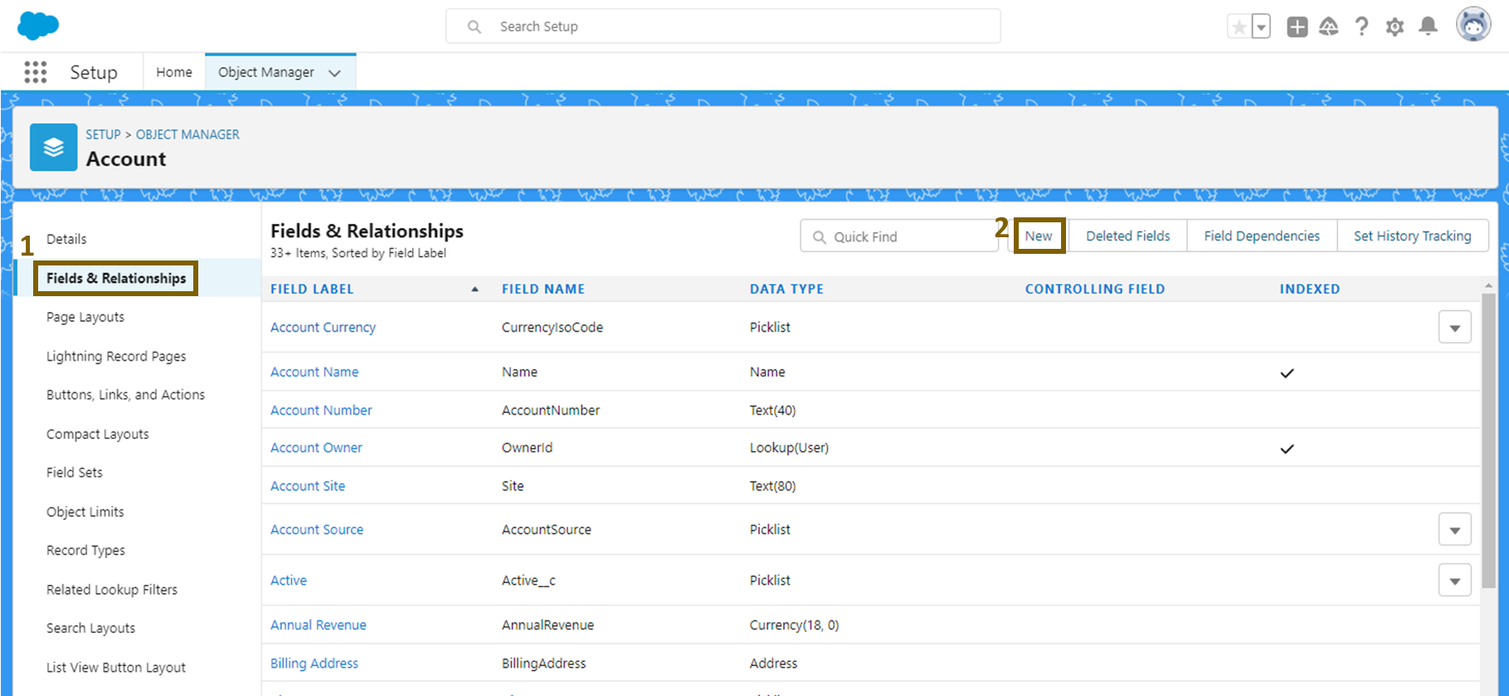1509x696 pixels.
Task: Open Related Lookup Filters section
Action: point(112,590)
